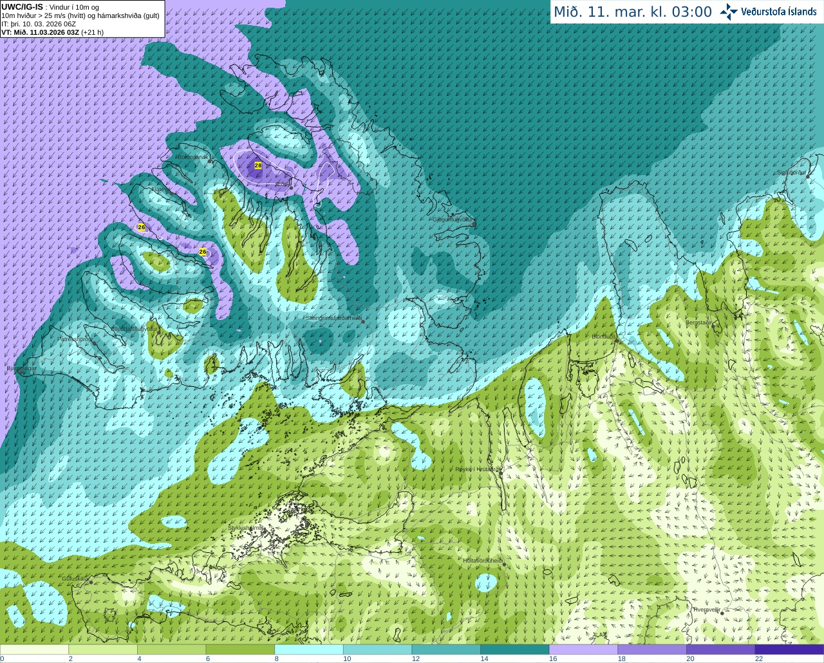Click the Reykir í Hrútafirði station label
This screenshot has height=663, width=824.
pyautogui.click(x=478, y=469)
